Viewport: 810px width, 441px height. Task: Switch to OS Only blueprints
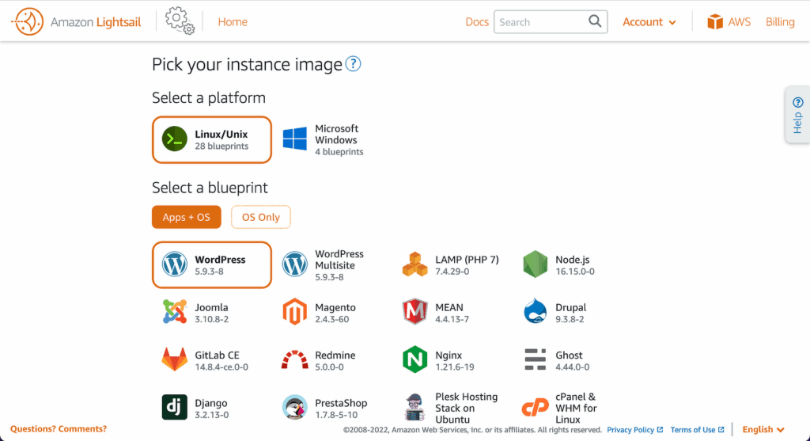coord(261,217)
